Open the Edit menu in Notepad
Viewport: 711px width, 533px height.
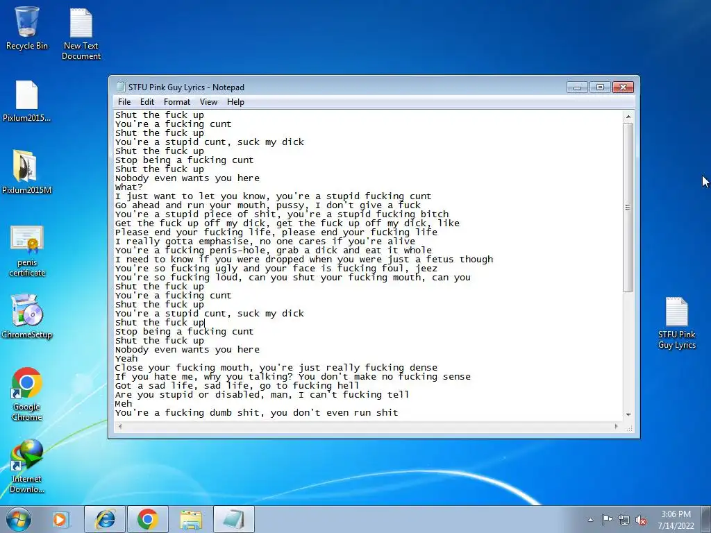pos(147,102)
